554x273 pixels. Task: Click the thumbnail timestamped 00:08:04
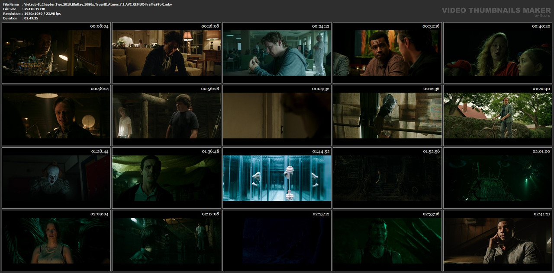tap(56, 53)
